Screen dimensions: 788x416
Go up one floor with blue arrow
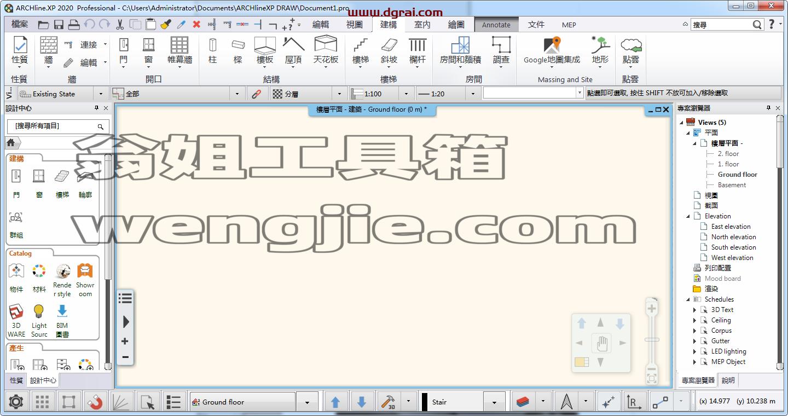(x=335, y=402)
